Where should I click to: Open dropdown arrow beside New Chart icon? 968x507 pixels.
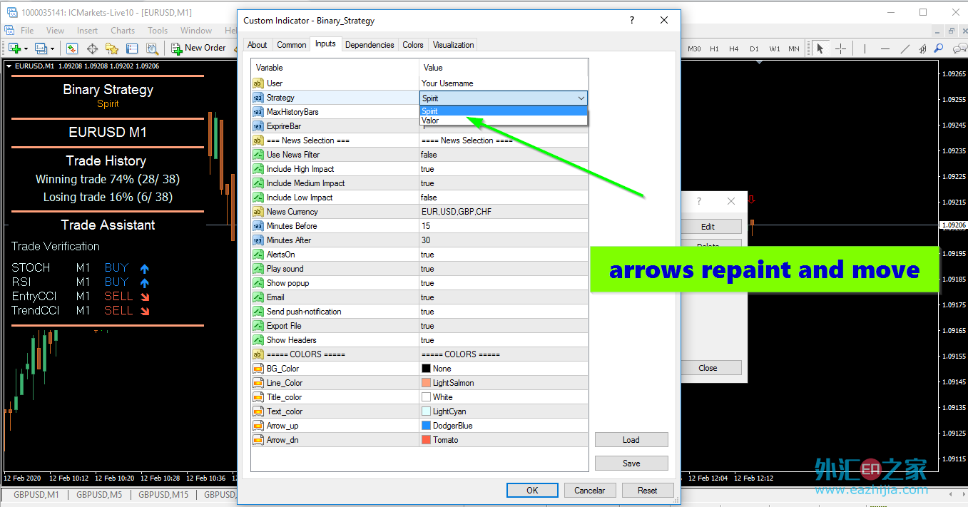click(26, 48)
